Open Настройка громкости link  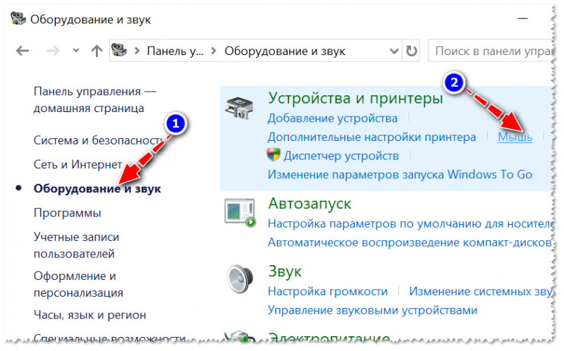(x=328, y=291)
